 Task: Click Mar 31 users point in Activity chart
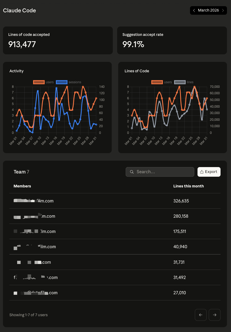pos(96,98)
